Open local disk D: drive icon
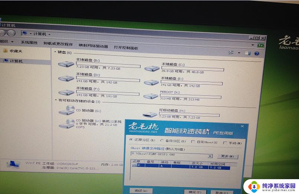Viewport: 299px width, 194px height. [x=66, y=78]
